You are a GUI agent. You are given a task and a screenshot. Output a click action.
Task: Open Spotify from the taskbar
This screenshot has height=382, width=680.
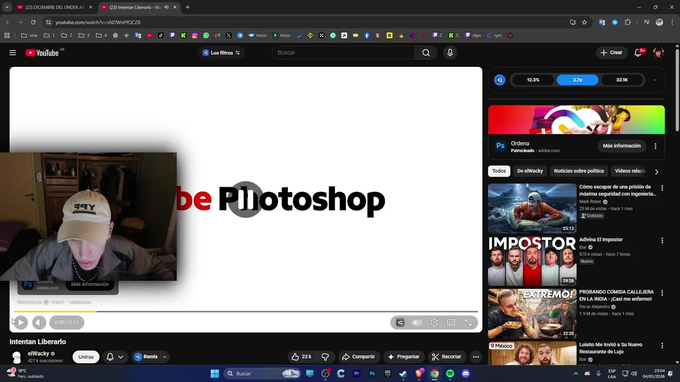click(x=450, y=374)
